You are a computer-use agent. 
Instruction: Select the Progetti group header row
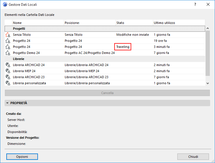[105, 29]
